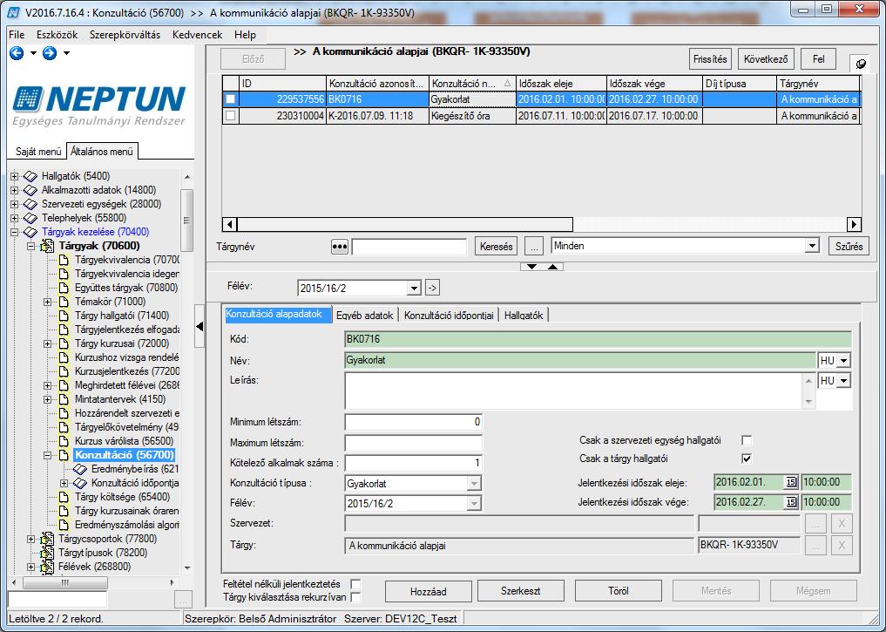
Task: Switch to the Egyéb adatok tab
Action: (x=364, y=316)
